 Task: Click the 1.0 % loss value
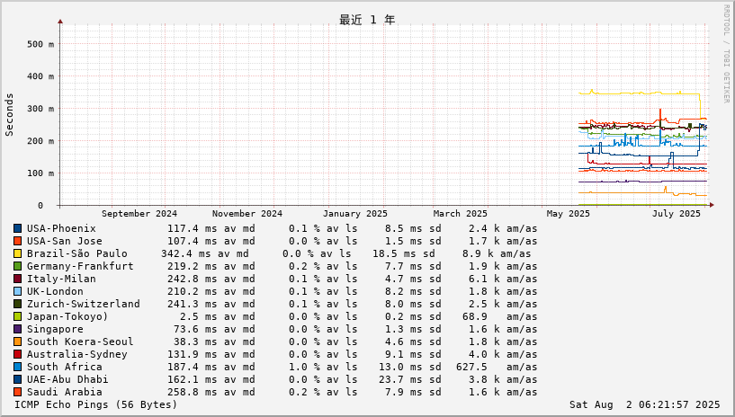tap(305, 367)
